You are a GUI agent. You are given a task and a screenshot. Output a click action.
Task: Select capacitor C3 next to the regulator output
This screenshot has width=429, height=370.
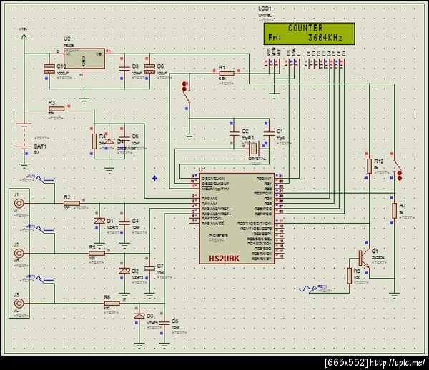[x=124, y=69]
